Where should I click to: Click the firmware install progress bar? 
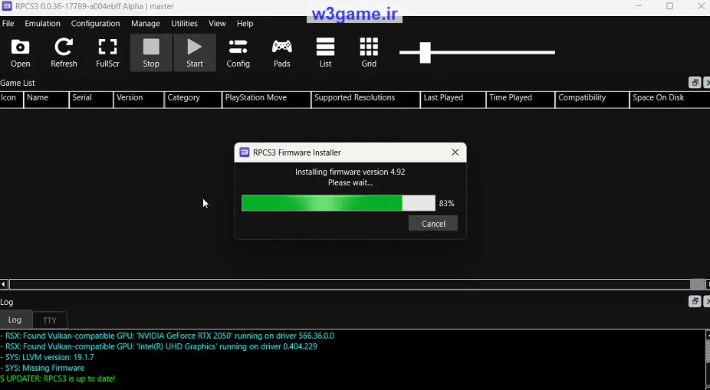(x=338, y=203)
